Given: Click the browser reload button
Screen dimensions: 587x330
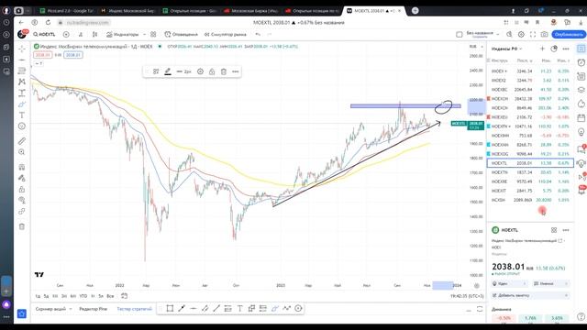Looking at the screenshot, I should (48, 22).
